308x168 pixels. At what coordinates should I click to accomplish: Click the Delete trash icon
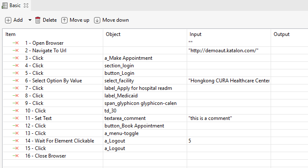pos(38,20)
